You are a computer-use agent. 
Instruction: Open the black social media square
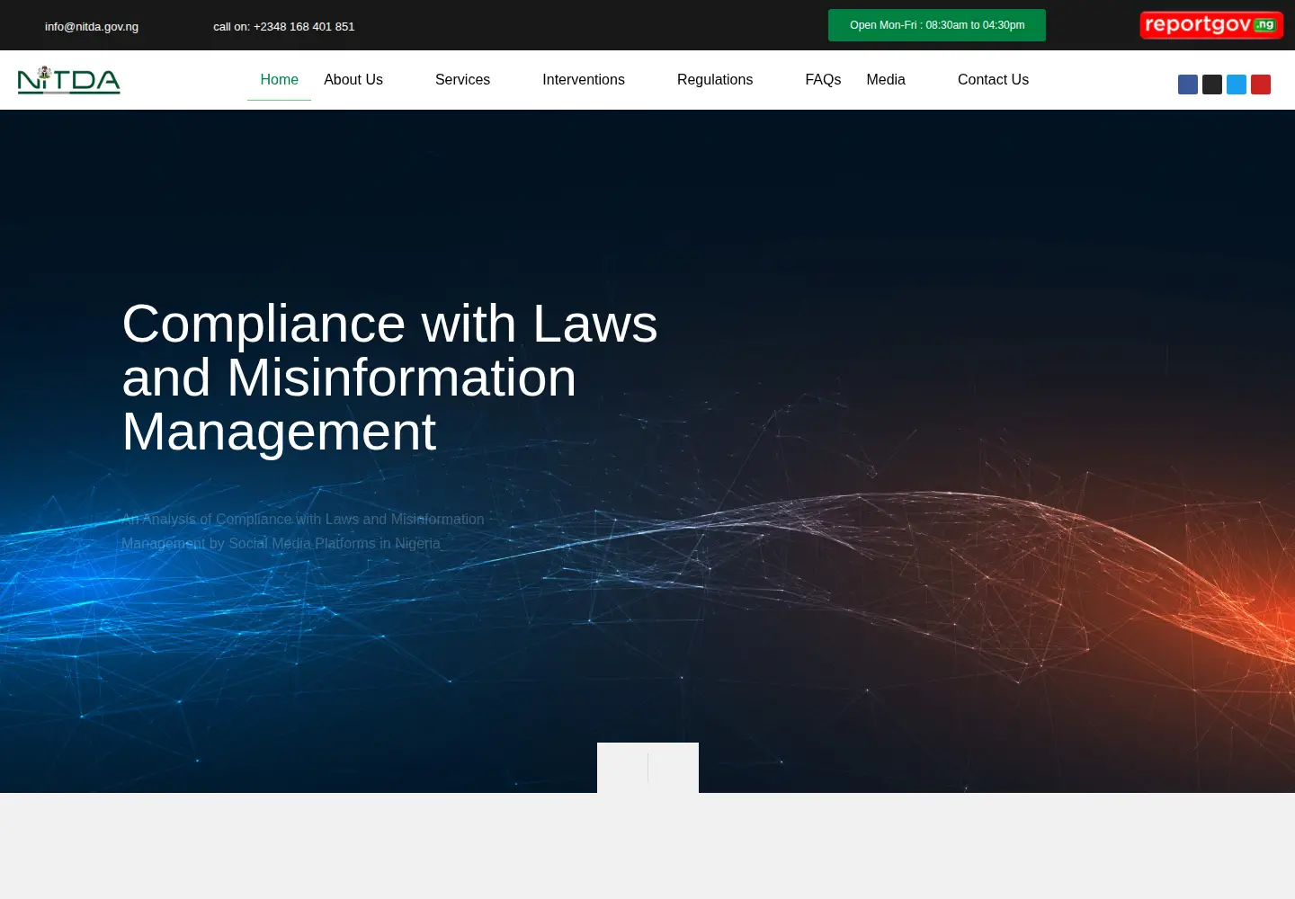tap(1212, 85)
